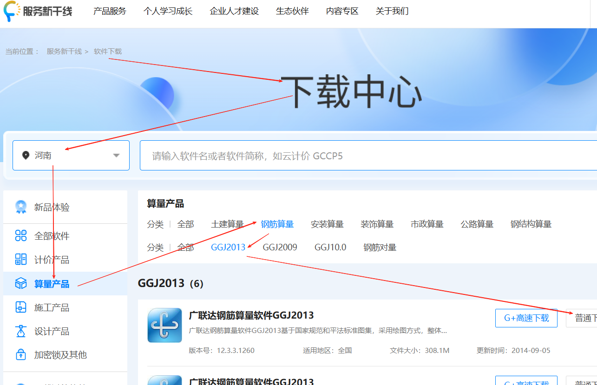Image resolution: width=597 pixels, height=385 pixels.
Task: Filter by 钢筋算量 category
Action: pyautogui.click(x=277, y=224)
